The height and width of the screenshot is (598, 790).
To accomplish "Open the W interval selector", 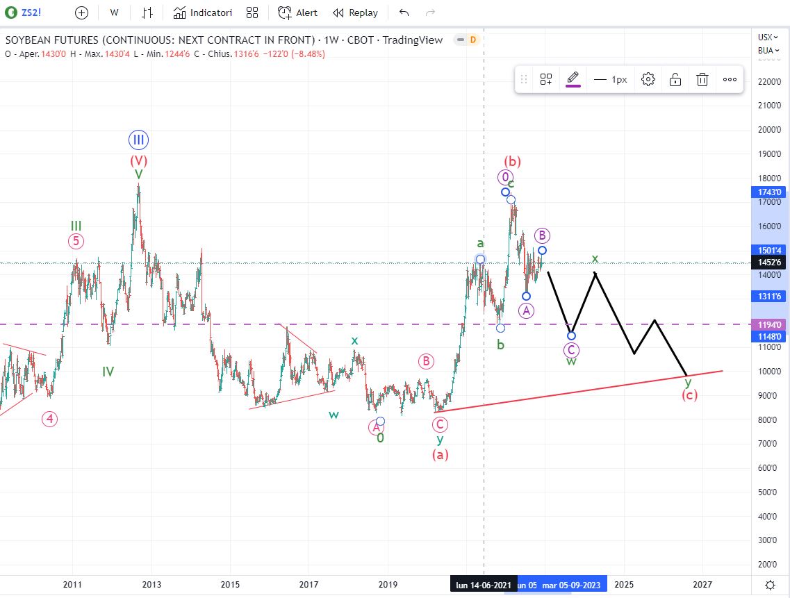I will (115, 13).
